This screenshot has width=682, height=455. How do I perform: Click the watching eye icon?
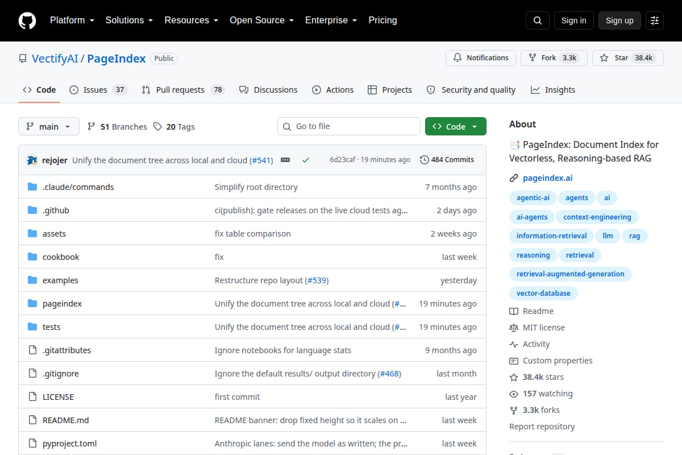click(x=514, y=394)
